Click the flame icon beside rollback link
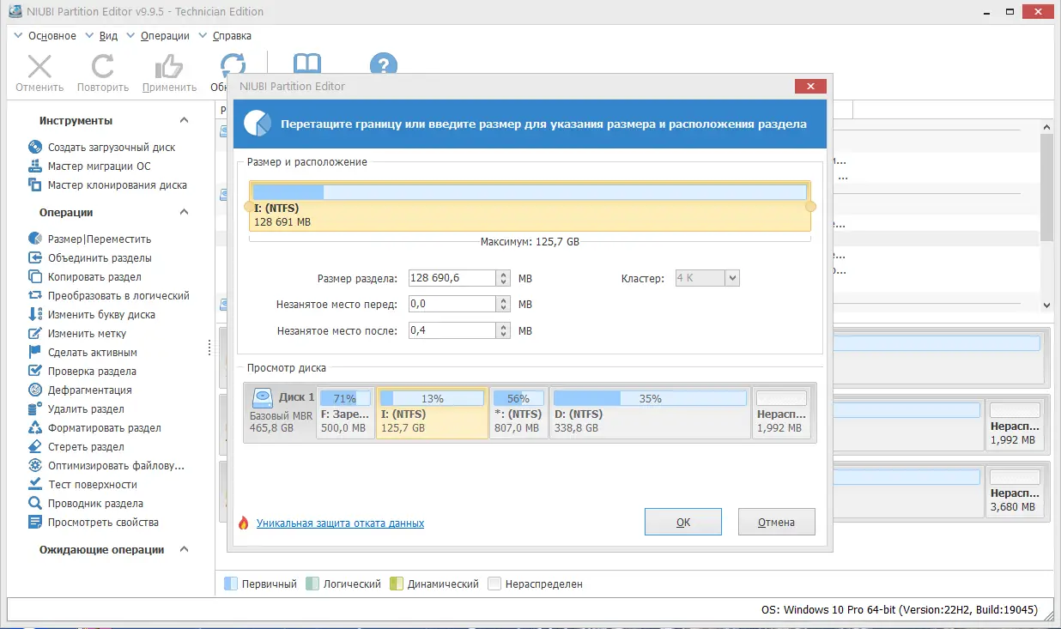The width and height of the screenshot is (1061, 629). (244, 523)
